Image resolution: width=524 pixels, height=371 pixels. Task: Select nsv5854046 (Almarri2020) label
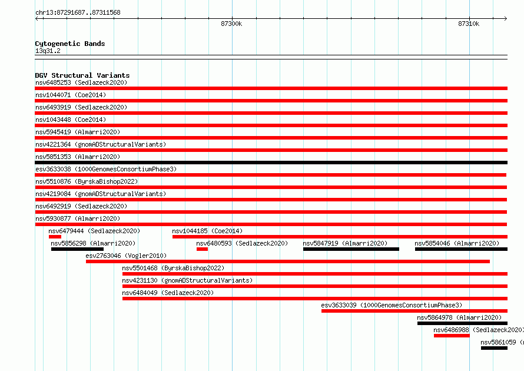(x=457, y=243)
